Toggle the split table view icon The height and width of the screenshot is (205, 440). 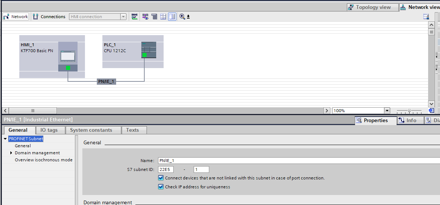(172, 17)
